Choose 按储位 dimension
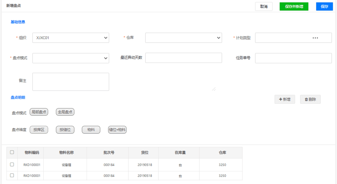The image size is (337, 184). tap(65, 130)
